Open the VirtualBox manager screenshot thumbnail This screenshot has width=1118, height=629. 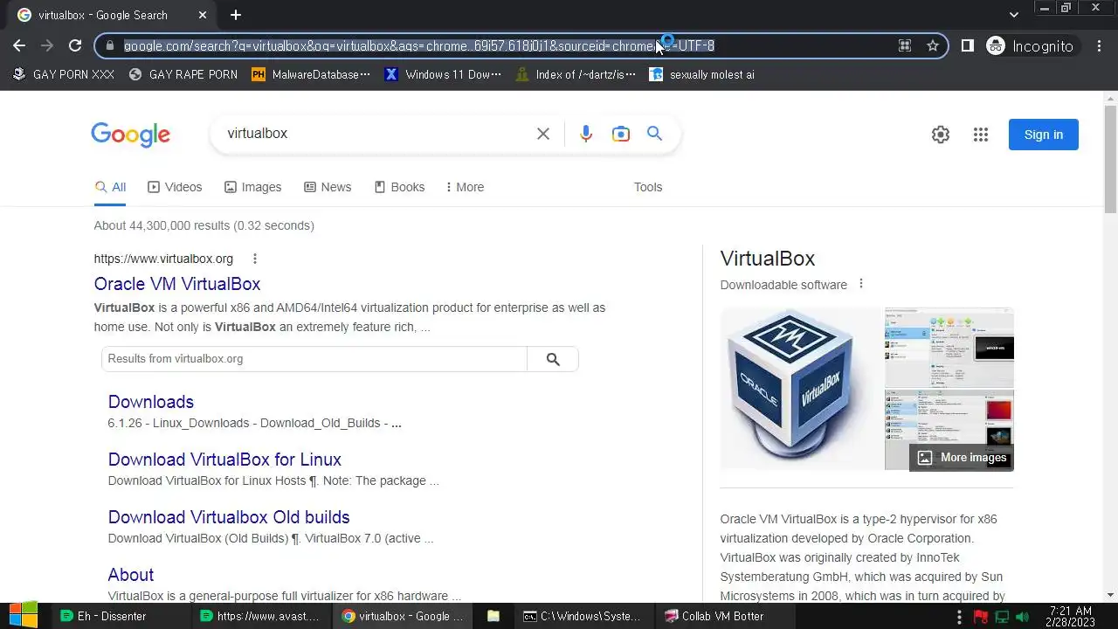(x=949, y=348)
